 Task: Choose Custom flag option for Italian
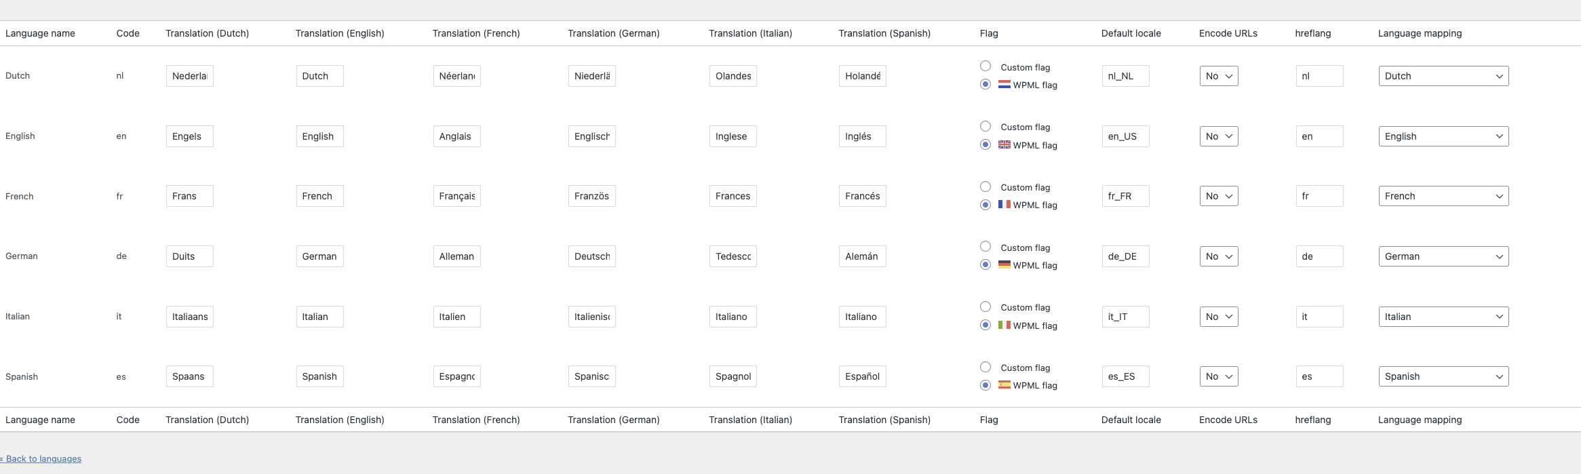click(985, 307)
